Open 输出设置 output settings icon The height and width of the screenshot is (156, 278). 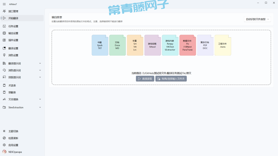coord(4,33)
